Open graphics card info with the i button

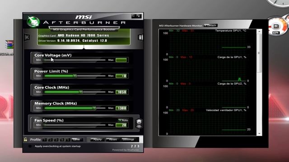click(x=140, y=37)
